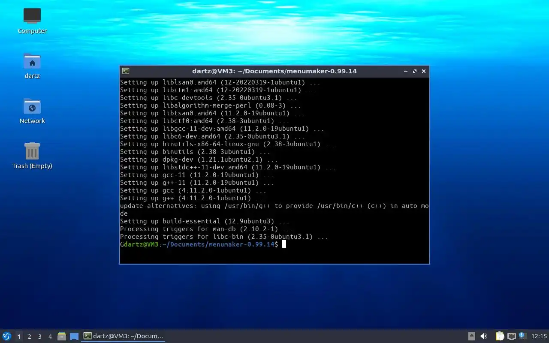Select the Computer desktop icon

pyautogui.click(x=32, y=21)
